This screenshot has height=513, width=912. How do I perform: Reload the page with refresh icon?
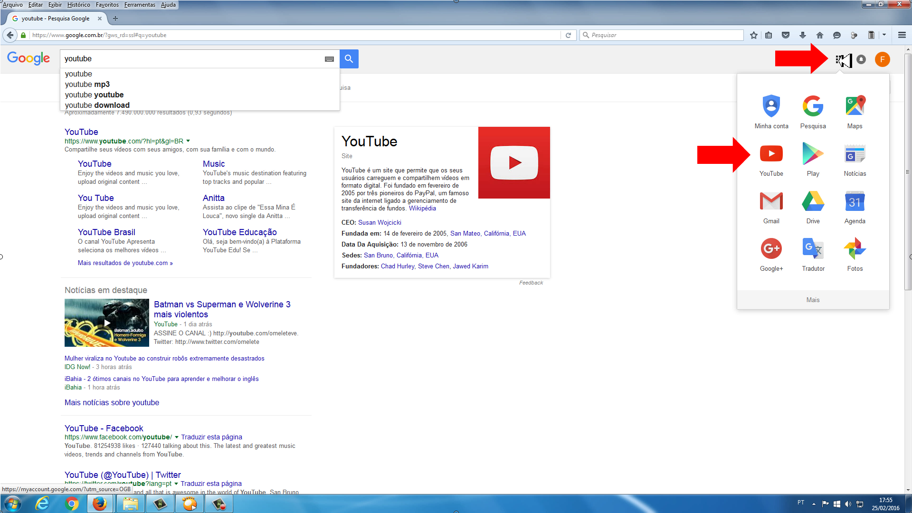pos(568,35)
